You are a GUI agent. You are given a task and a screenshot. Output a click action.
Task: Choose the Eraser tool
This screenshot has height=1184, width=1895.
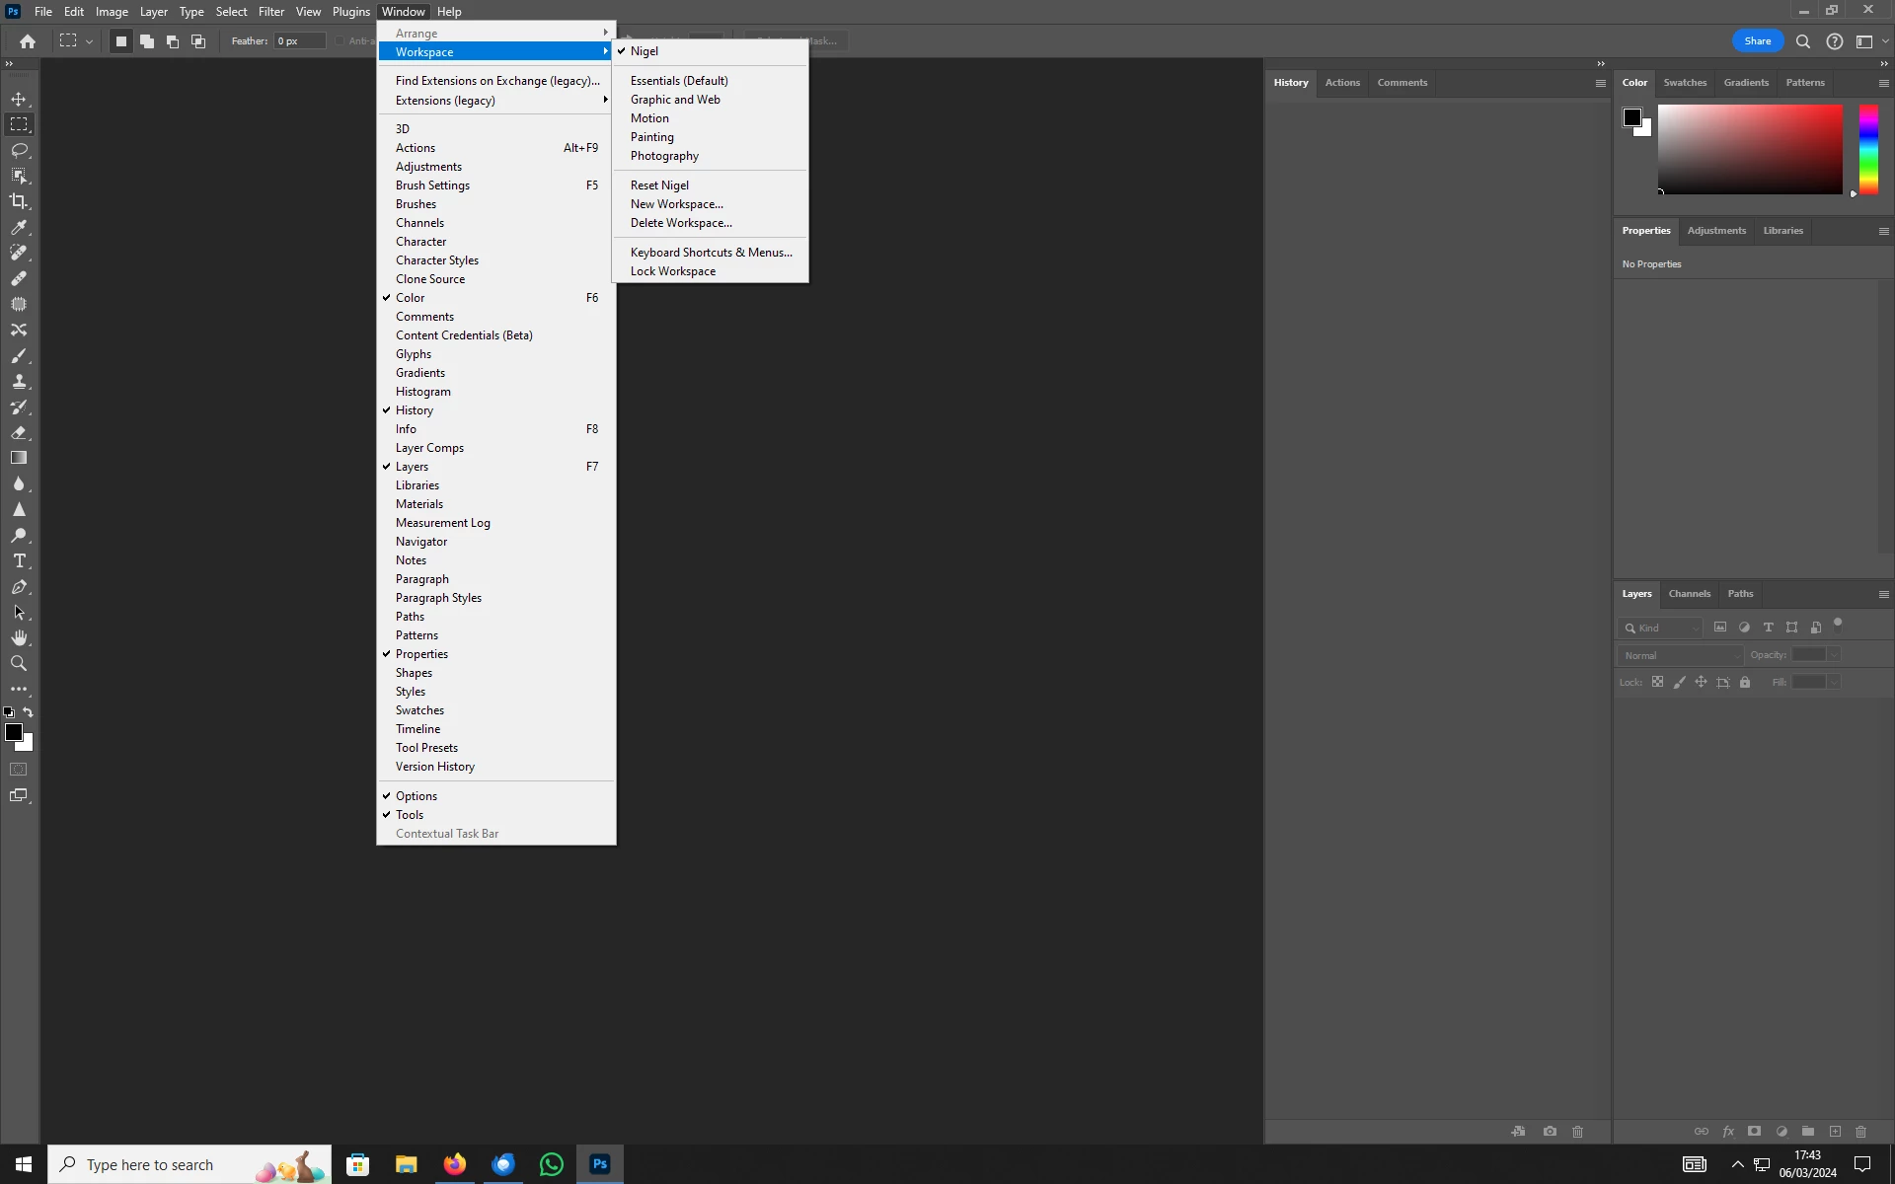[x=19, y=432]
